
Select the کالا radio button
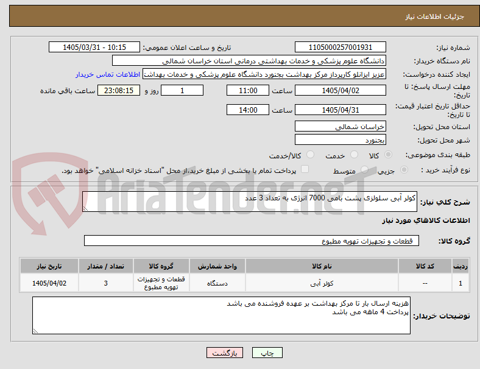(x=388, y=155)
